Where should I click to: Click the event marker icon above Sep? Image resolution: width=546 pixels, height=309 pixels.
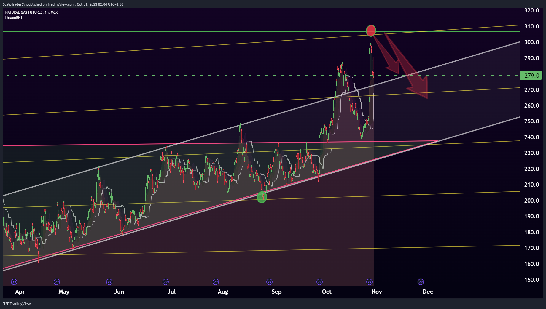point(269,282)
